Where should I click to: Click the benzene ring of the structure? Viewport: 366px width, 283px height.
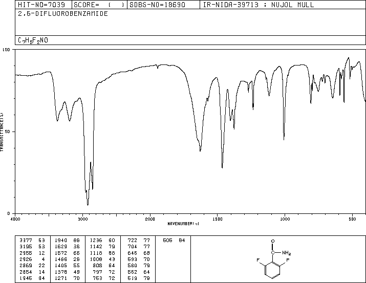click(273, 270)
